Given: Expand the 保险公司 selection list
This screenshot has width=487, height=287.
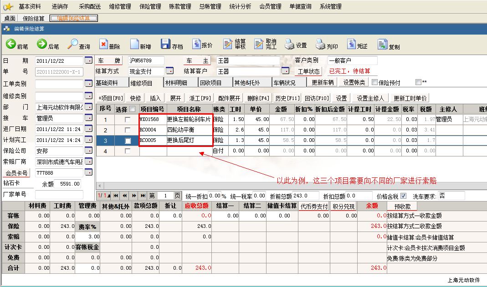Looking at the screenshot, I should click(88, 151).
